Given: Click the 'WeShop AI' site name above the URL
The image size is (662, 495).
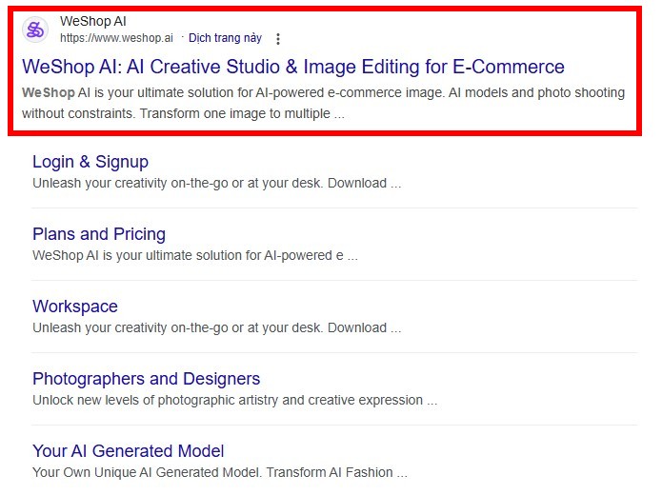Looking at the screenshot, I should tap(92, 21).
